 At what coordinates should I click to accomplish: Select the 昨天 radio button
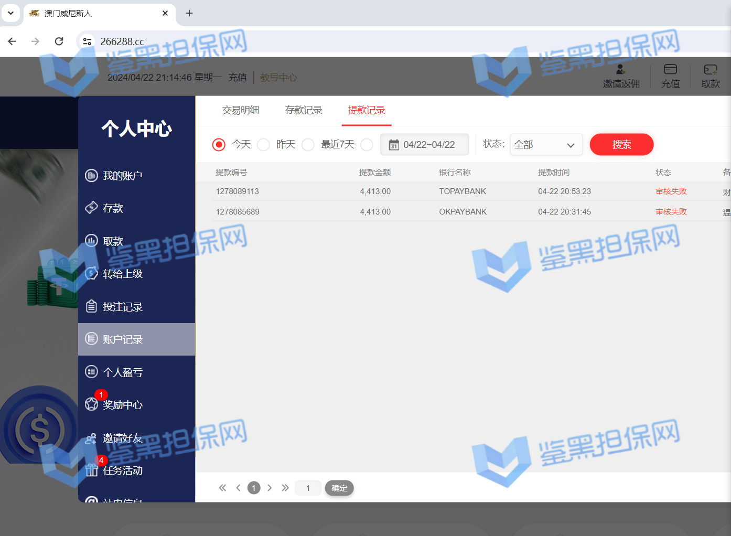coord(264,145)
